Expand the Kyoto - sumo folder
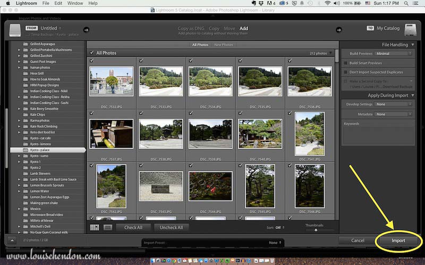The height and width of the screenshot is (265, 425). 19,156
